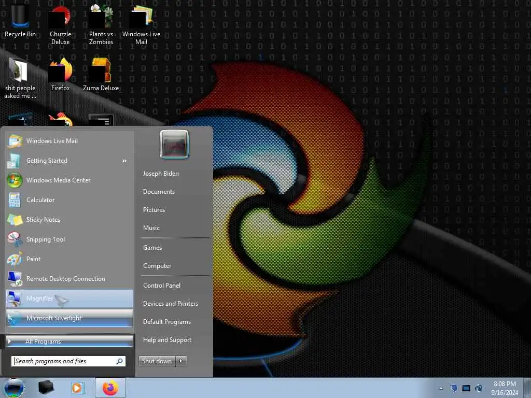Select the Windows Media Center label
This screenshot has width=531, height=398.
point(59,180)
